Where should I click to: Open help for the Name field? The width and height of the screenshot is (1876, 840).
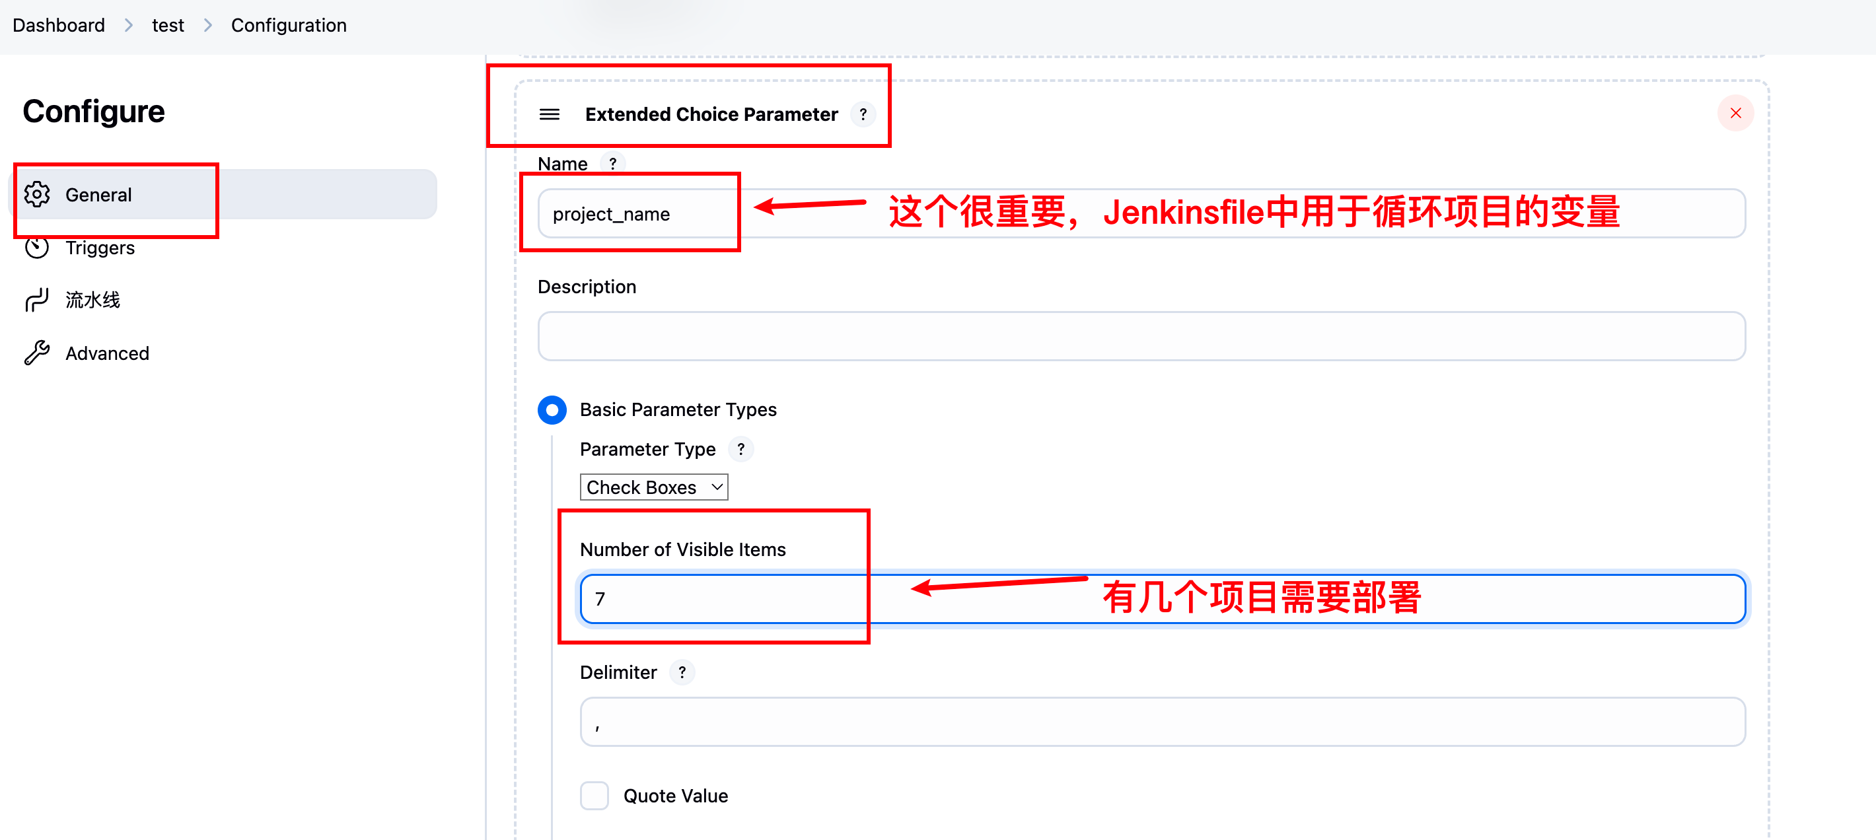pyautogui.click(x=613, y=163)
